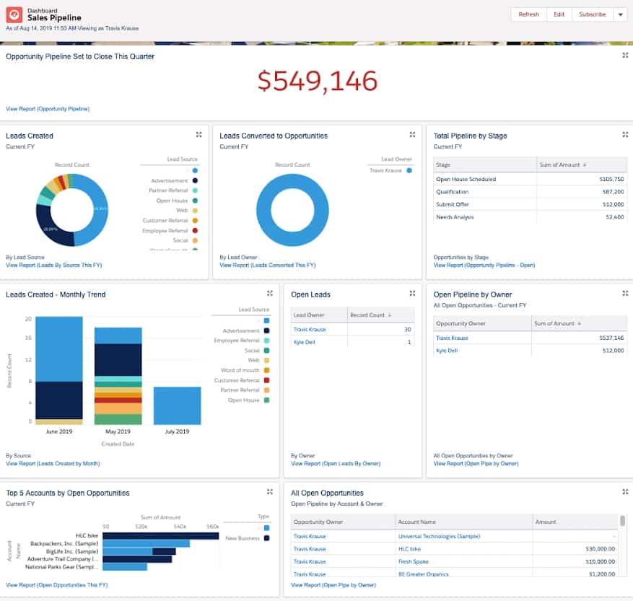Screen dimensions: 633x601
Task: Open View Report (Leads Created by Month)
Action: [x=53, y=463]
